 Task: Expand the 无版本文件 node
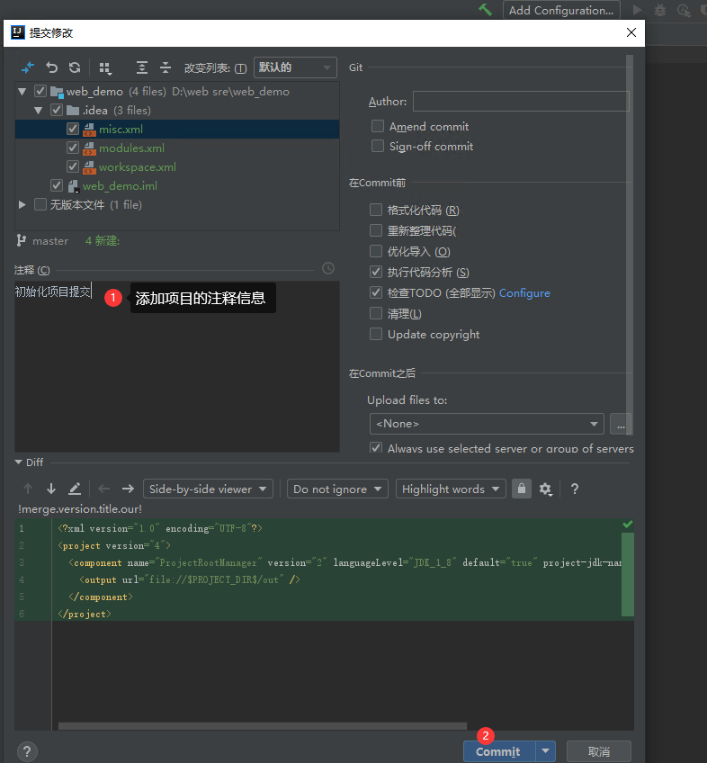point(22,204)
